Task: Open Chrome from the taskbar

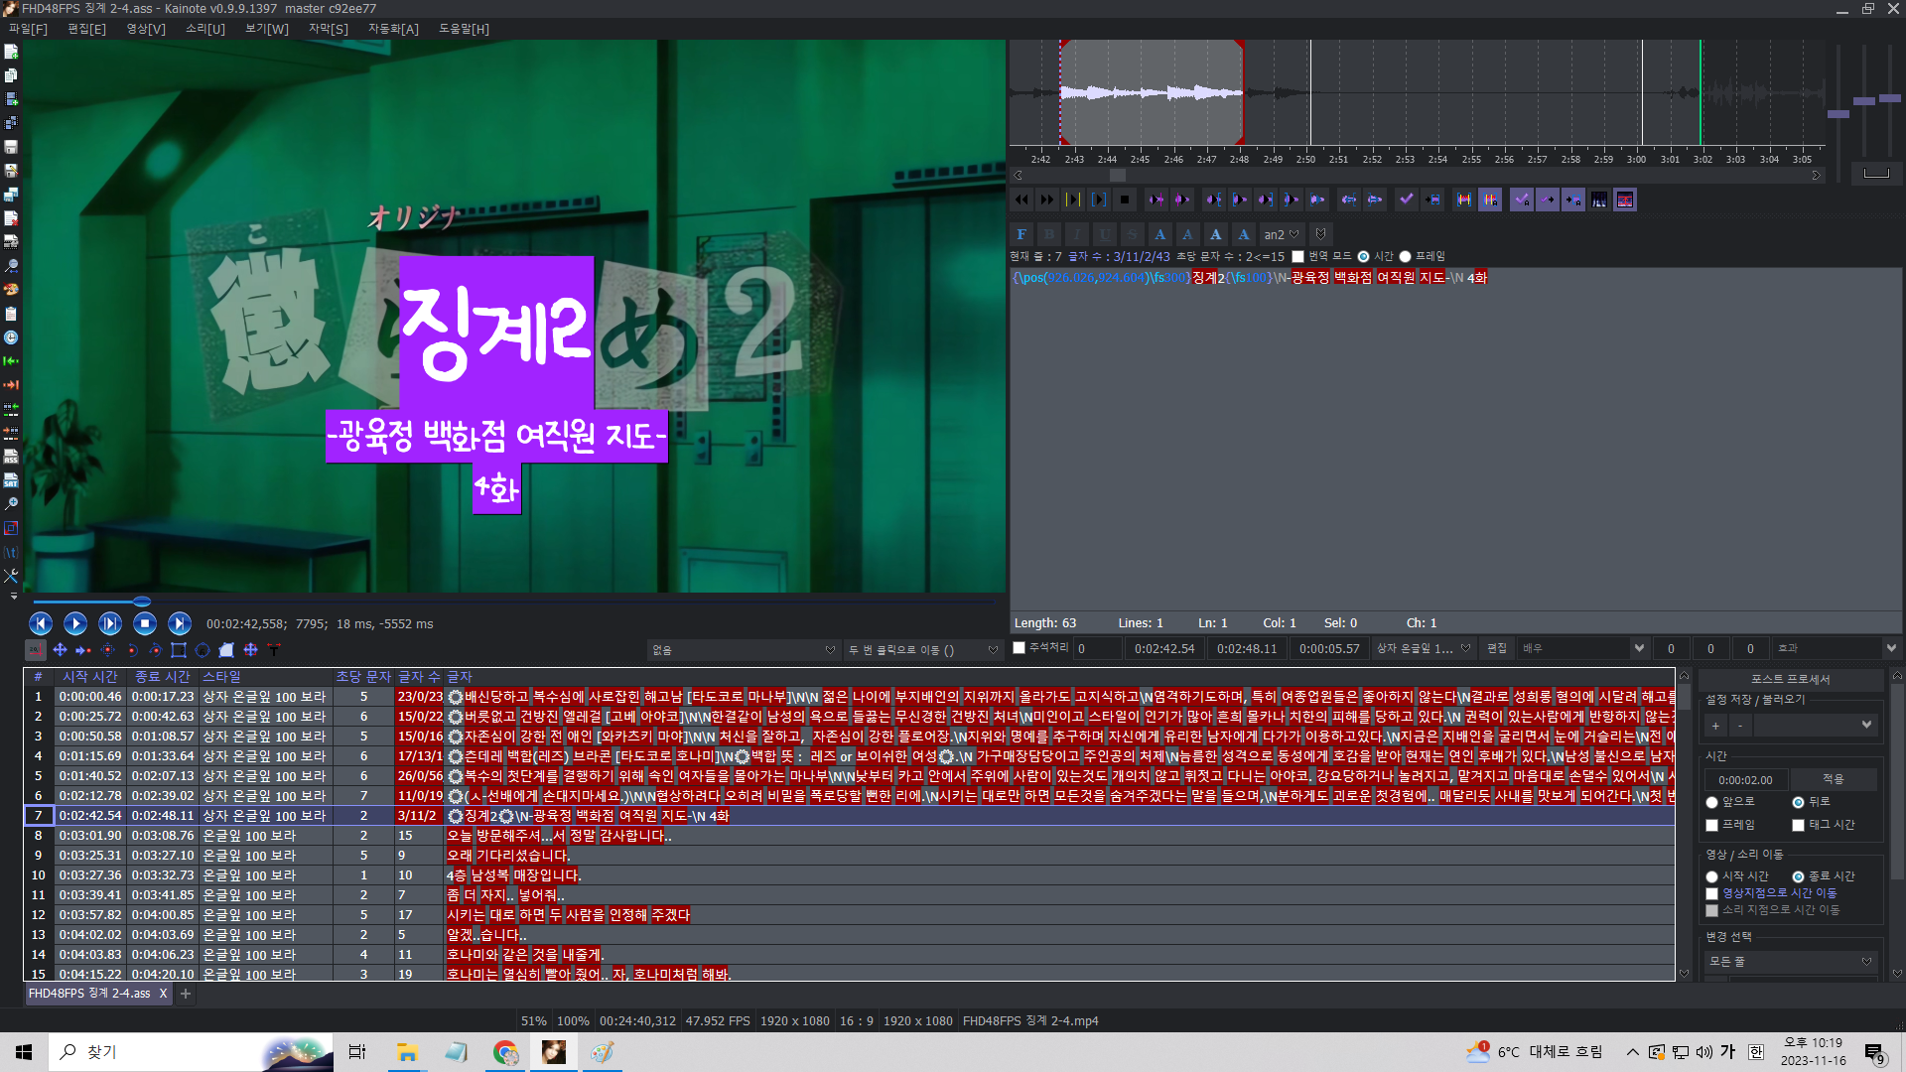Action: [x=505, y=1052]
